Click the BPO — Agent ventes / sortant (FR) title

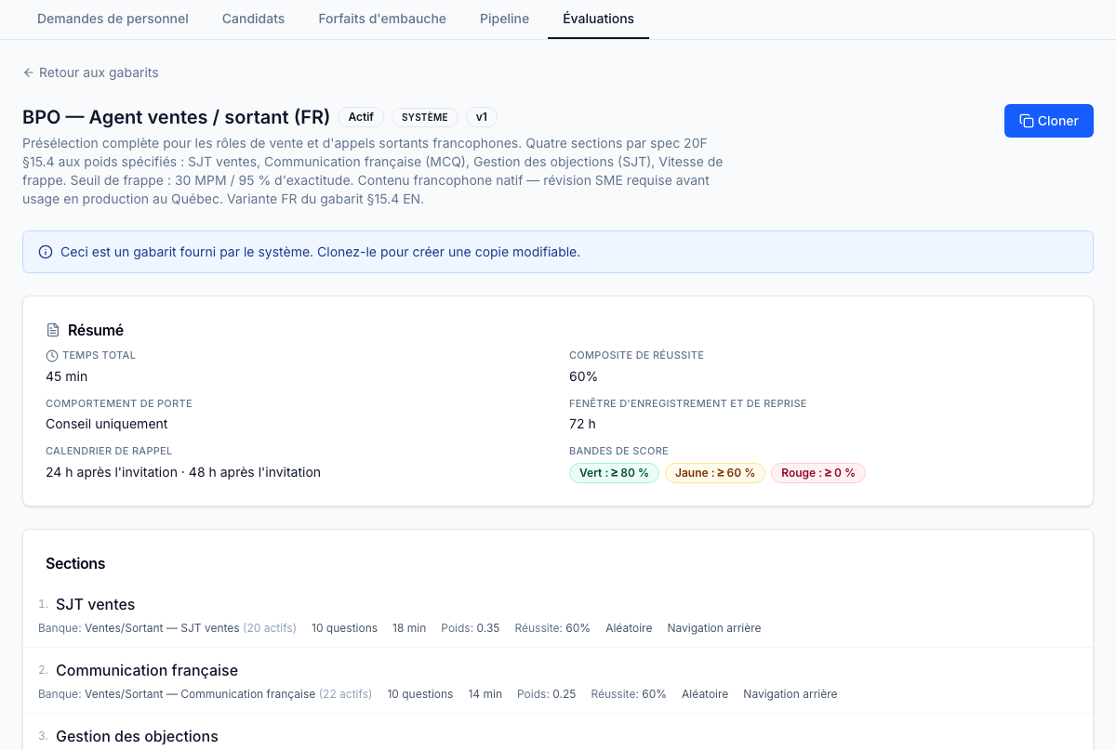[177, 117]
